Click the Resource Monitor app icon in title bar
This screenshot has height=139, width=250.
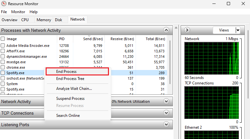pyautogui.click(x=4, y=4)
